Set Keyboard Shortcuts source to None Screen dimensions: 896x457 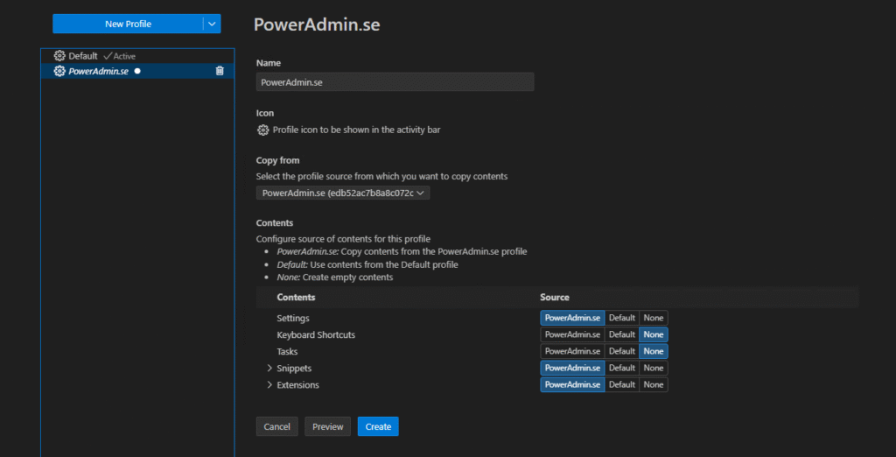[x=653, y=334]
